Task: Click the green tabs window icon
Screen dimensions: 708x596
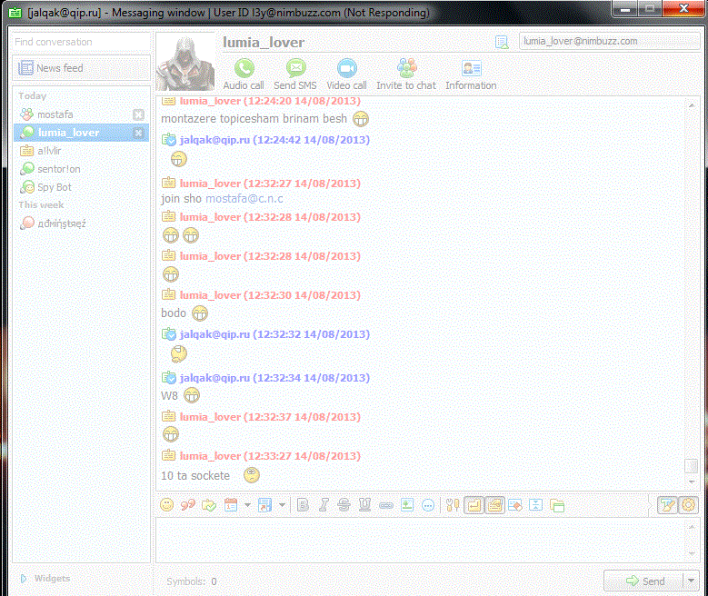Action: tap(557, 505)
